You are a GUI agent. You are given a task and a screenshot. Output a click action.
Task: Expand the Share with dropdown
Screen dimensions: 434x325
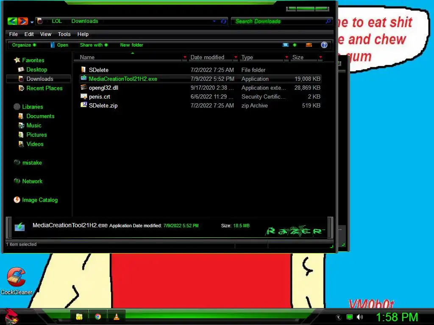coord(94,45)
